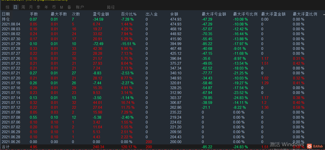The height and width of the screenshot is (150, 325).
Task: Select the 2021.07.13 date row
Action: pos(162,103)
